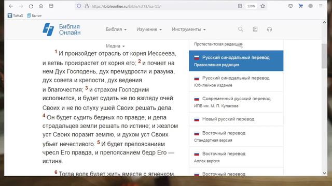The width and height of the screenshot is (332, 186).
Task: Click the Библия Онлайн logo
Action: [48, 29]
